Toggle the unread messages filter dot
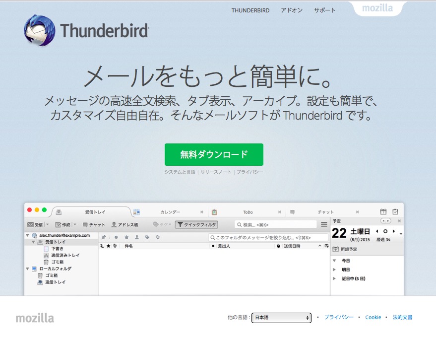Image resolution: width=436 pixels, height=338 pixels. (116, 237)
